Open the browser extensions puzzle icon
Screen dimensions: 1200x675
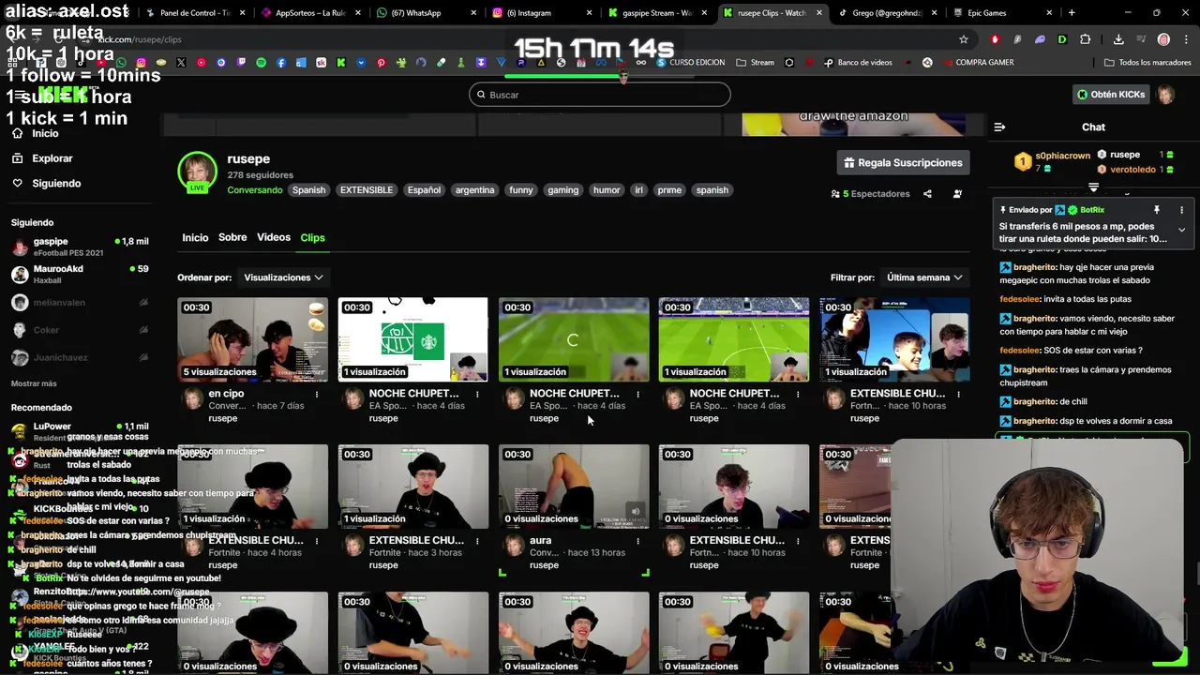click(1085, 39)
